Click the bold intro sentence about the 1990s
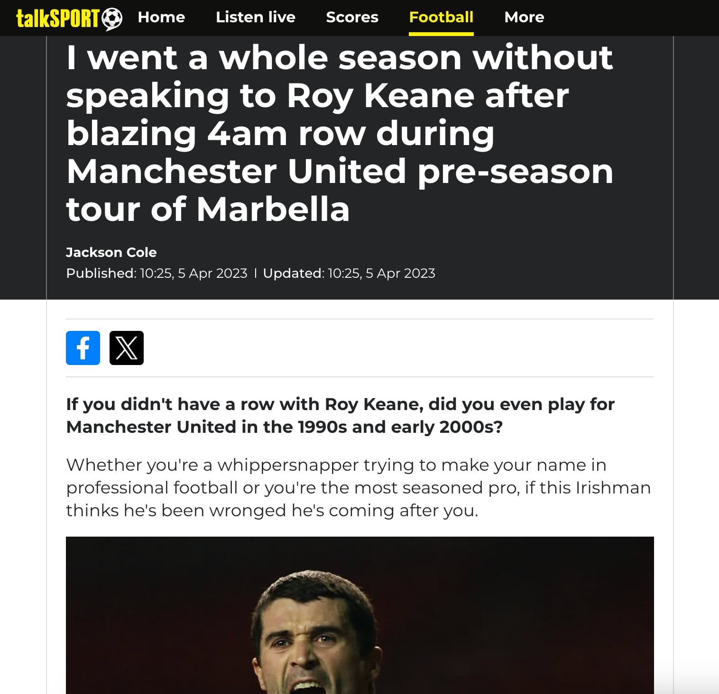This screenshot has height=694, width=719. point(340,415)
